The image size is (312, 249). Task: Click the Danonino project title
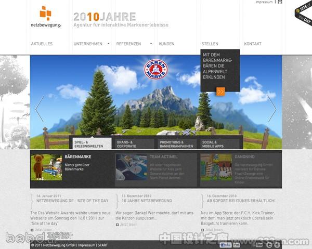click(x=244, y=156)
